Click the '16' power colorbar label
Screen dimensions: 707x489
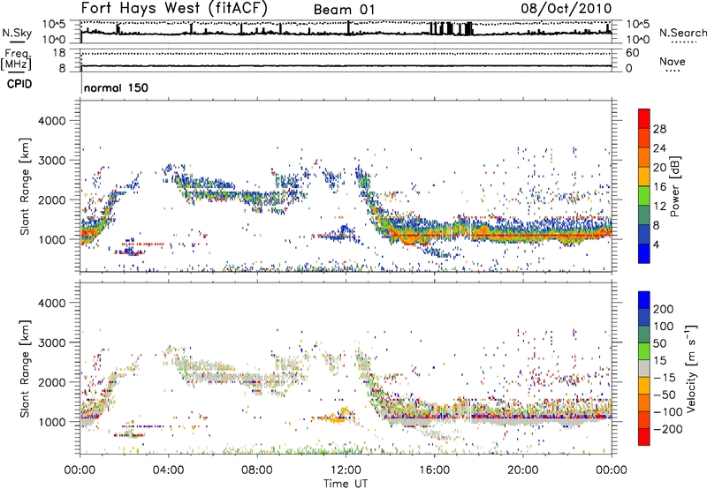(x=659, y=187)
